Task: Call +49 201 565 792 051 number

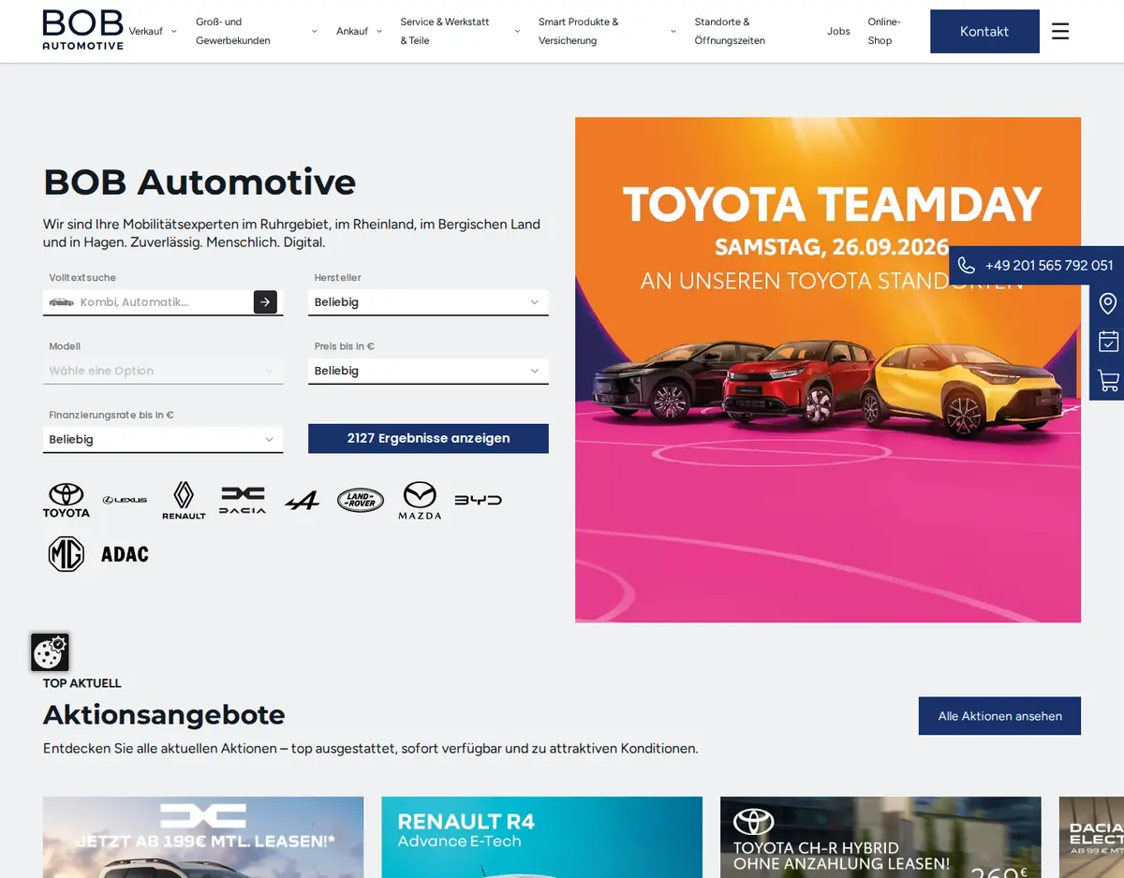Action: click(x=1049, y=266)
